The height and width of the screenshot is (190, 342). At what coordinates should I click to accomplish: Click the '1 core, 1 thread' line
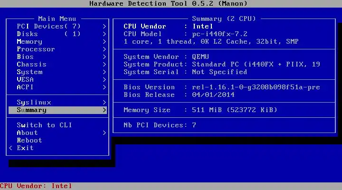211,42
